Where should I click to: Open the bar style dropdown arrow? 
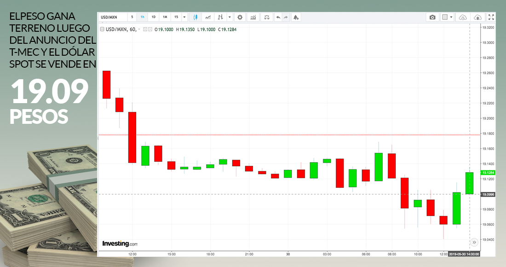pyautogui.click(x=230, y=17)
